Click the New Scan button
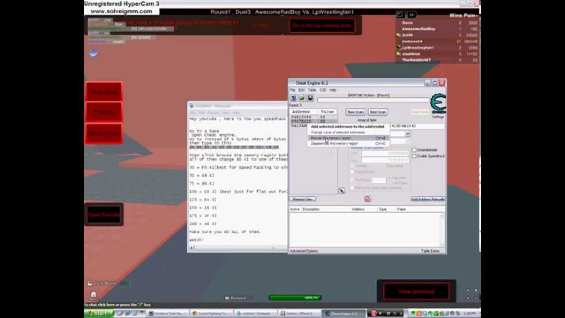 (355, 112)
